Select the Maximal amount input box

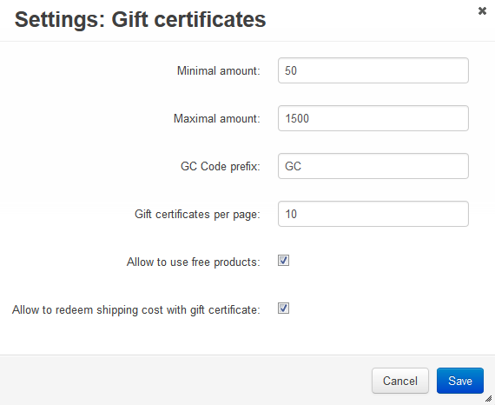pyautogui.click(x=373, y=118)
